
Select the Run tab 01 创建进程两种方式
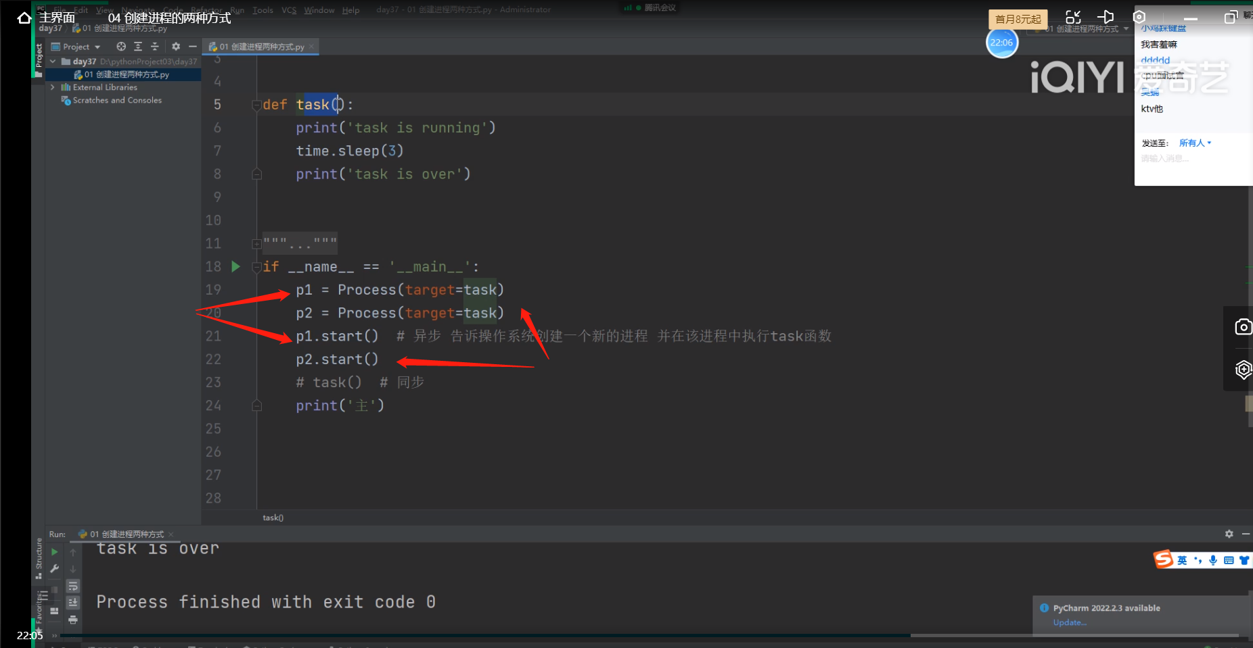pyautogui.click(x=126, y=534)
